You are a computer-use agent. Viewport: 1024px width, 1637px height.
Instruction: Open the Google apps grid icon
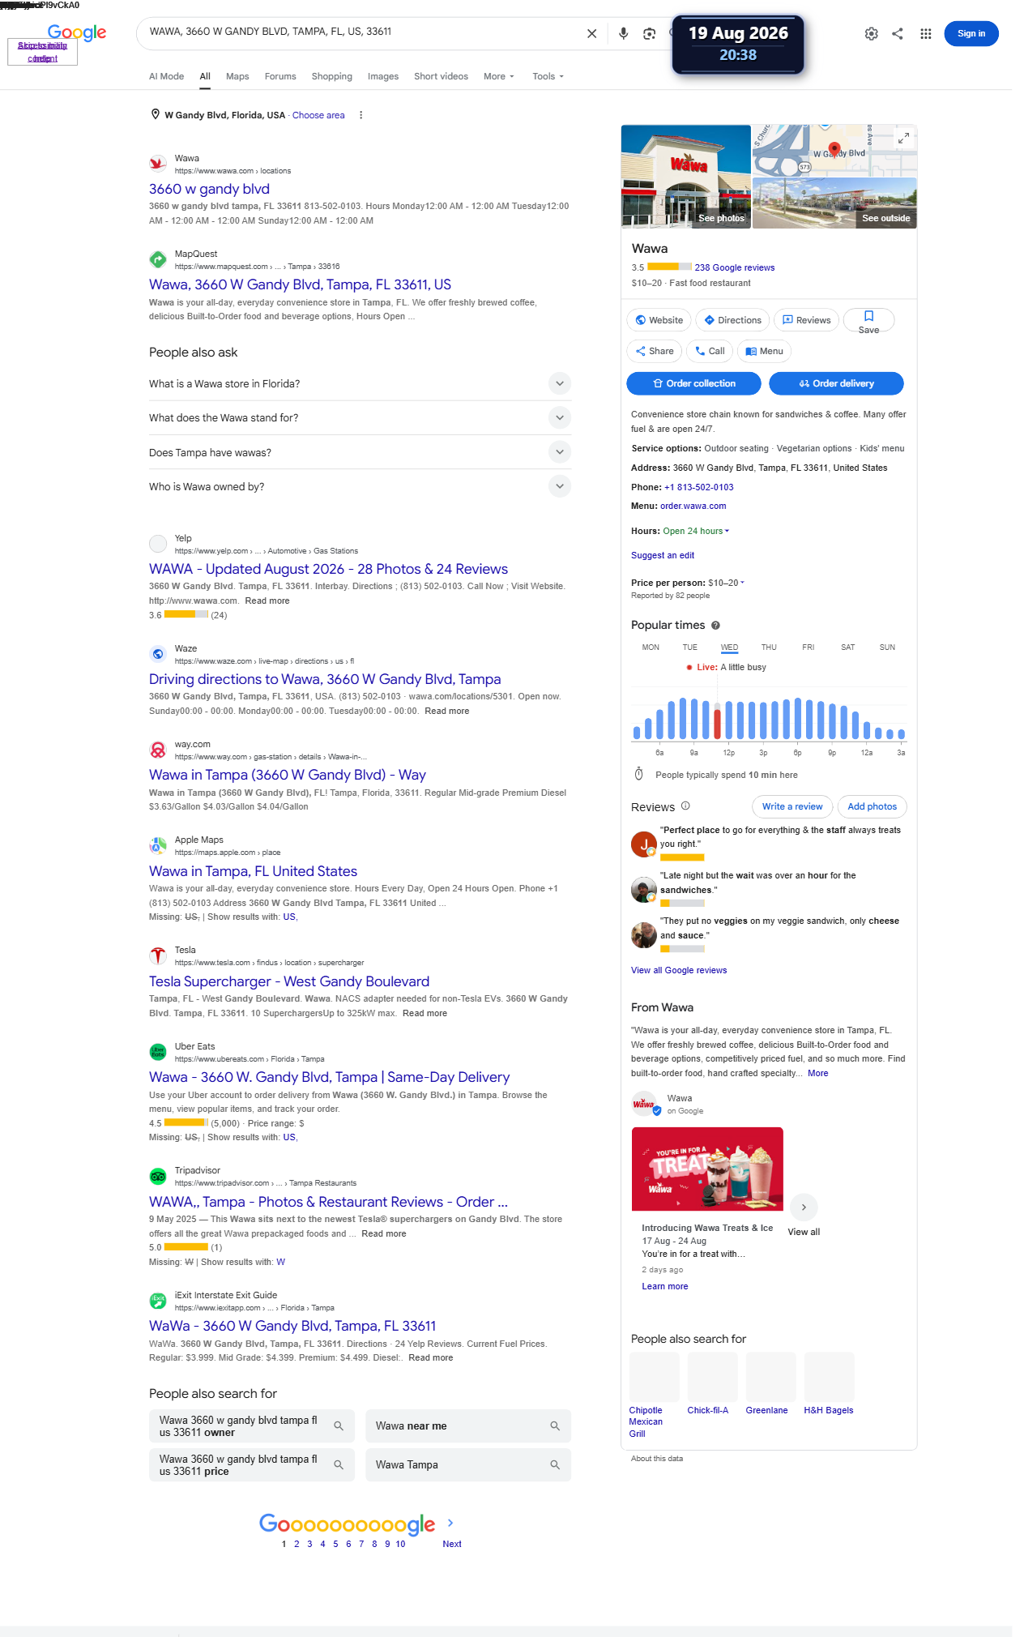[x=925, y=33]
